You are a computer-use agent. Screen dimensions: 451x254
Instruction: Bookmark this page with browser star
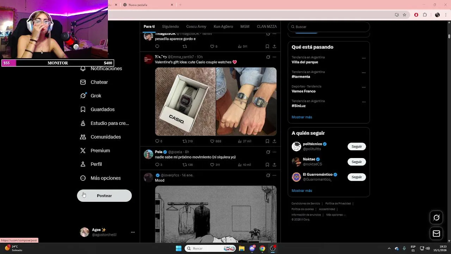pyautogui.click(x=404, y=15)
